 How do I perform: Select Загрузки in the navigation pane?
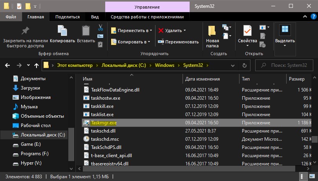[x=30, y=88]
